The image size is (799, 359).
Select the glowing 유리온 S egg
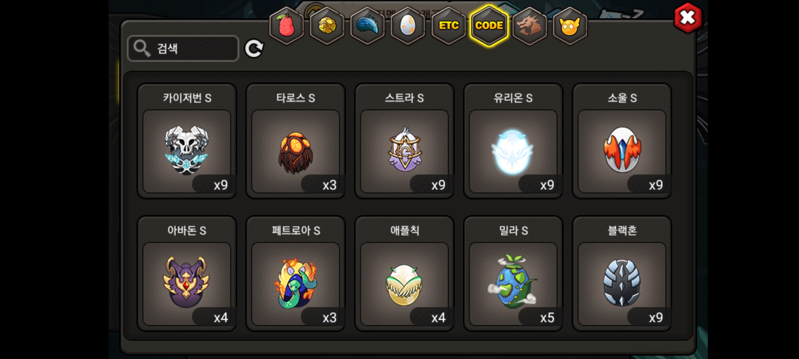[513, 141]
